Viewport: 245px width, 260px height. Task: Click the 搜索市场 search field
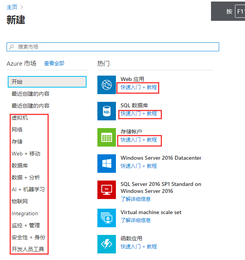[113, 47]
